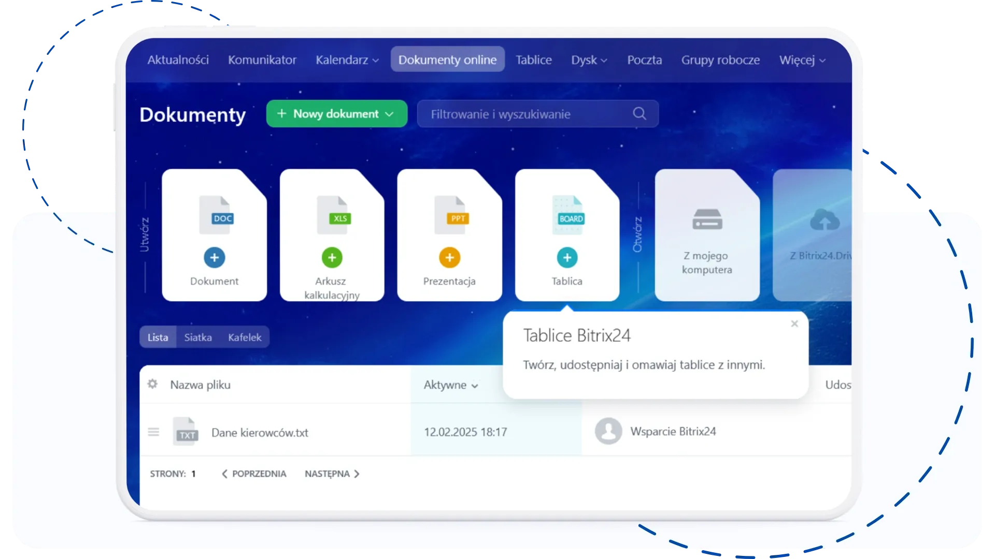Expand the Więcej menu
This screenshot has height=559, width=995.
tap(802, 60)
